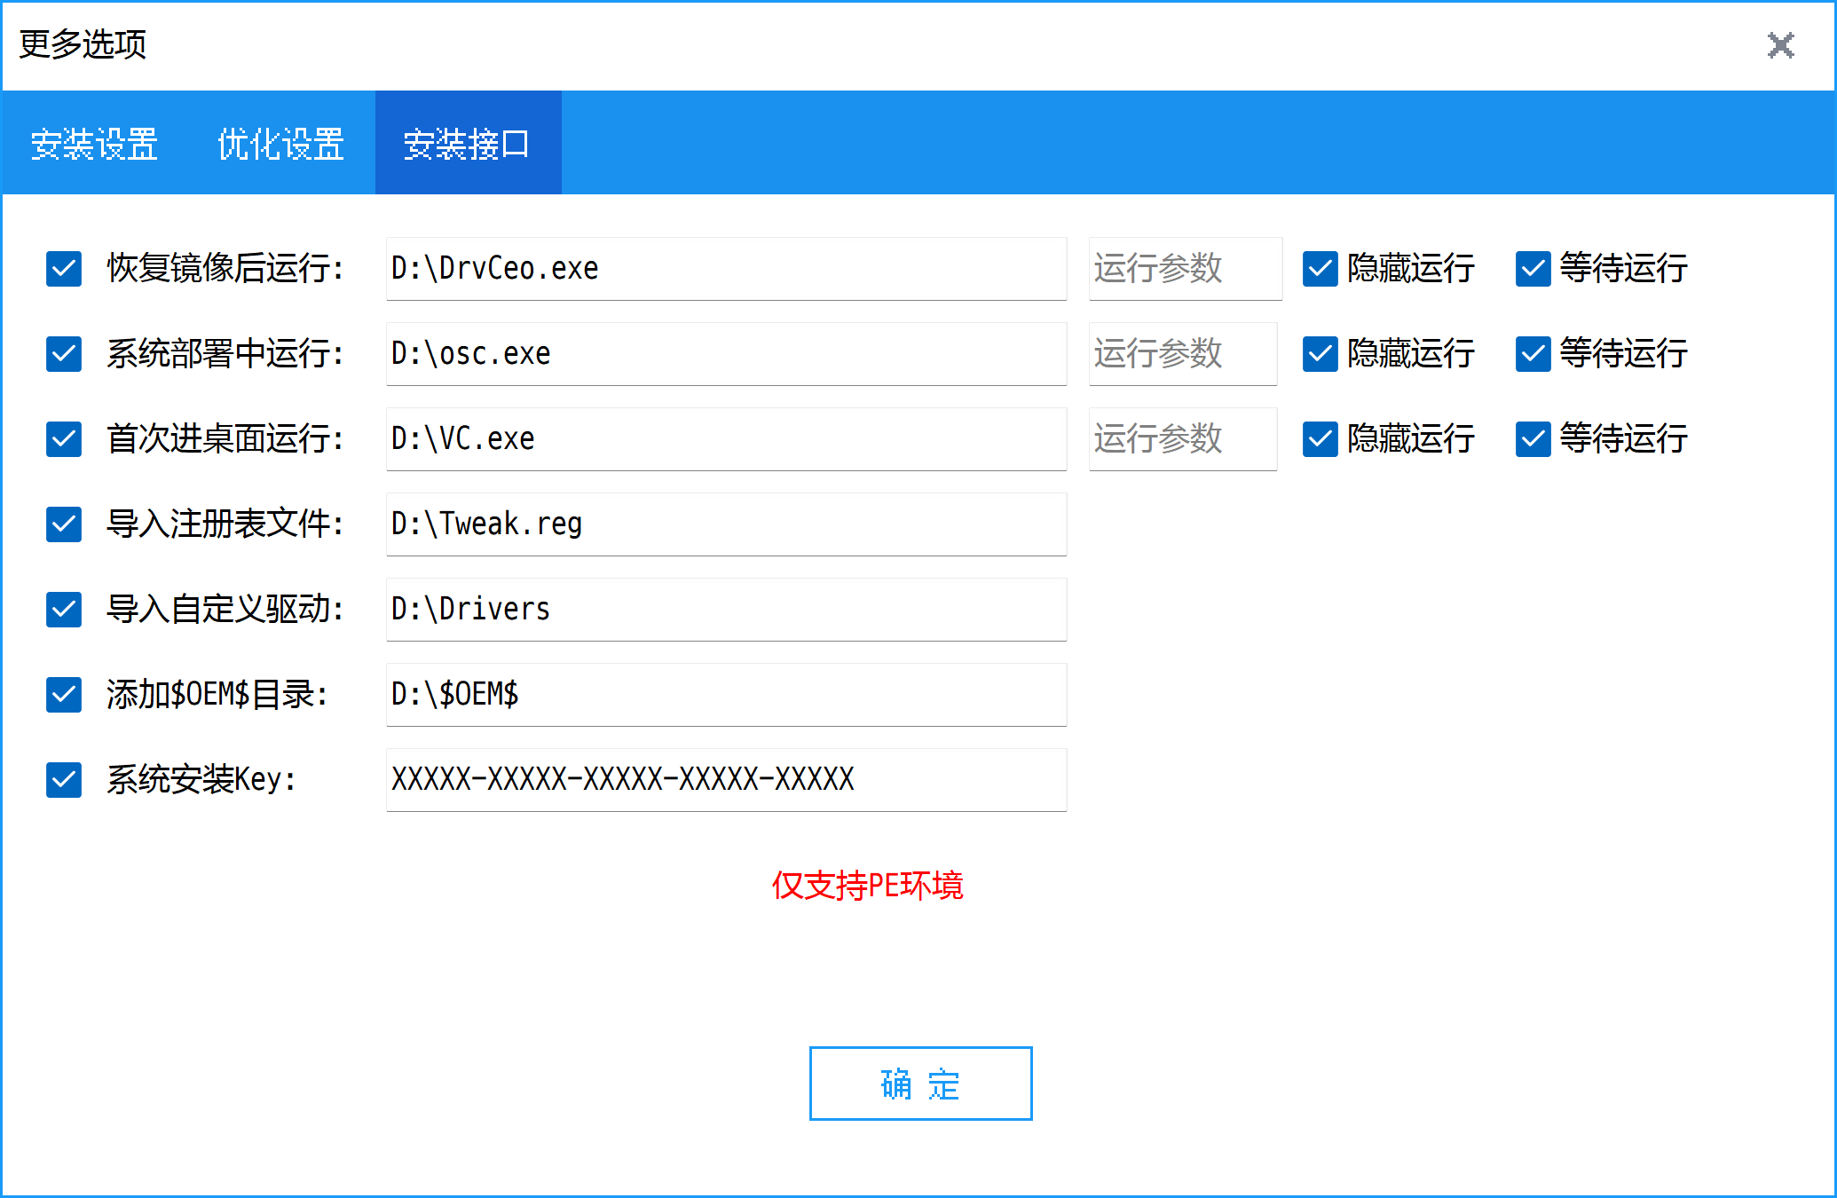This screenshot has width=1837, height=1198.
Task: Click the D:\DrvCeo.exe path field
Action: click(x=726, y=269)
